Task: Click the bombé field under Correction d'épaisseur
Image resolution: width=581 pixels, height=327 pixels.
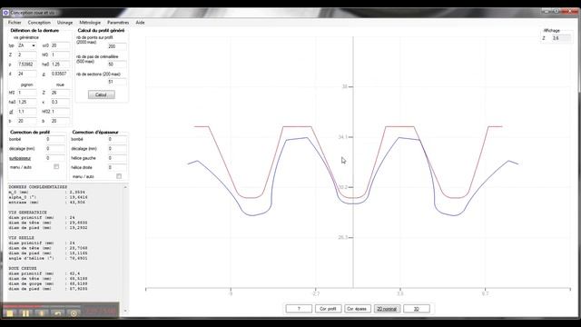Action: (x=117, y=139)
